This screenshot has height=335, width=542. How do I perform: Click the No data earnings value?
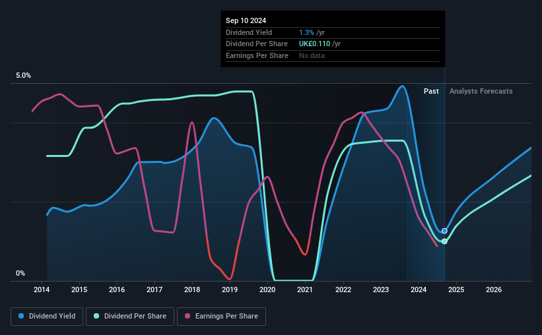(312, 55)
